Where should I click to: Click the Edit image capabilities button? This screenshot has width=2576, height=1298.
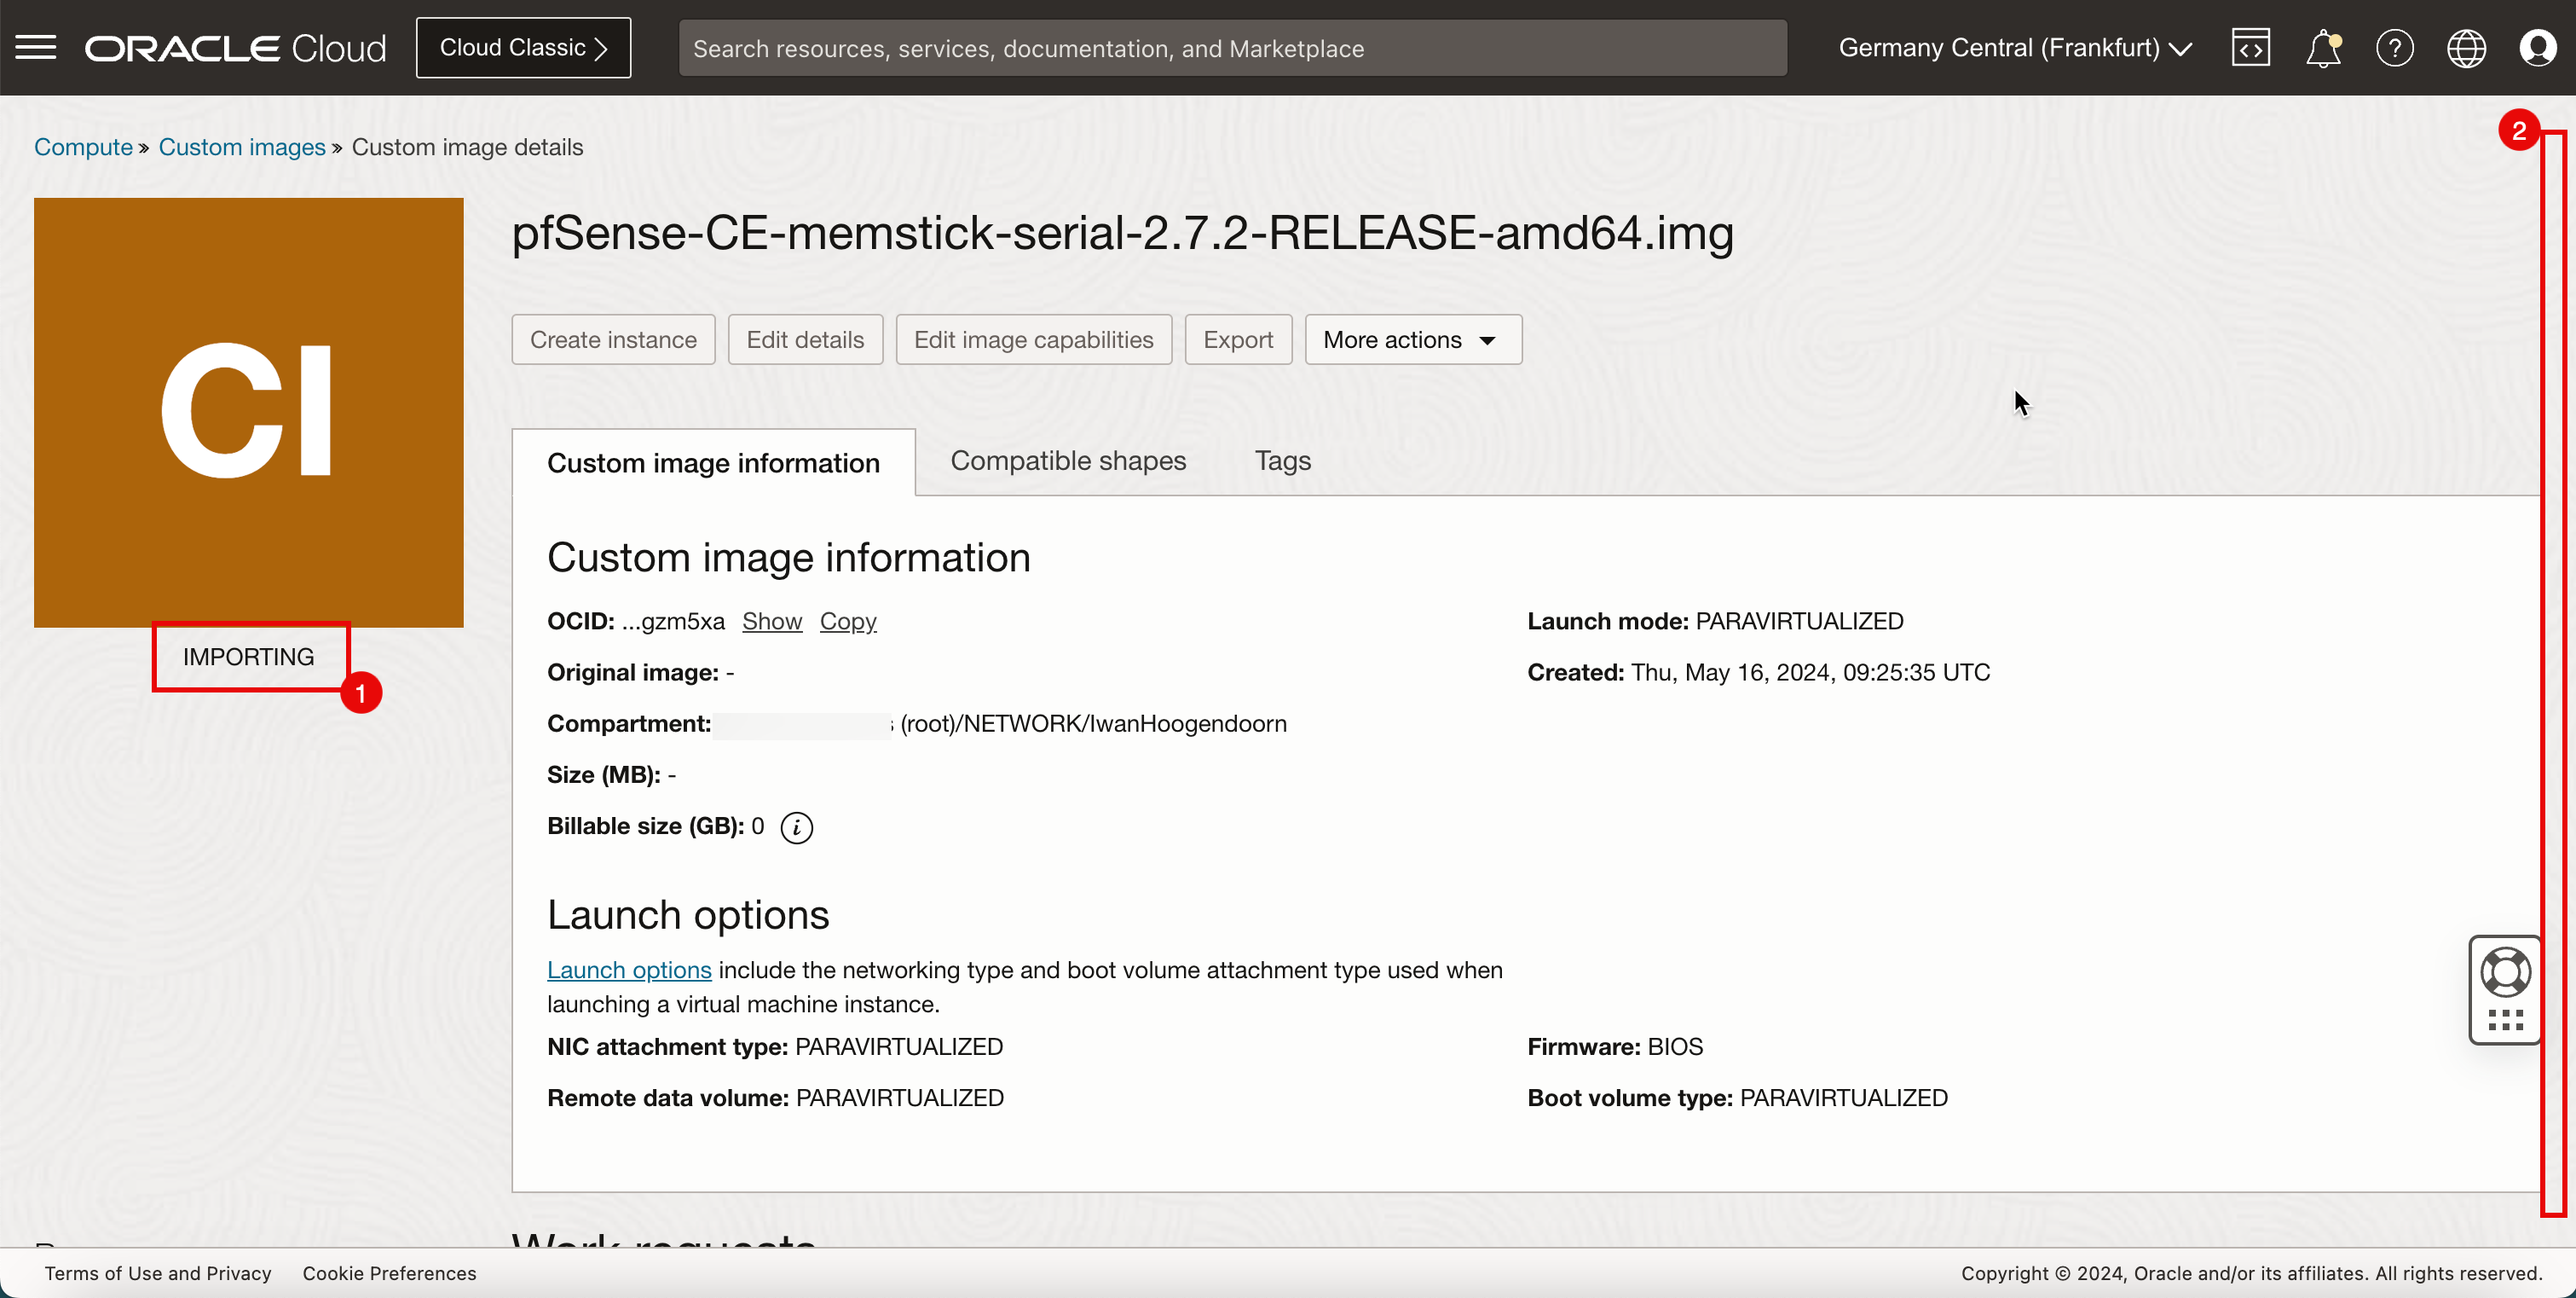1033,340
